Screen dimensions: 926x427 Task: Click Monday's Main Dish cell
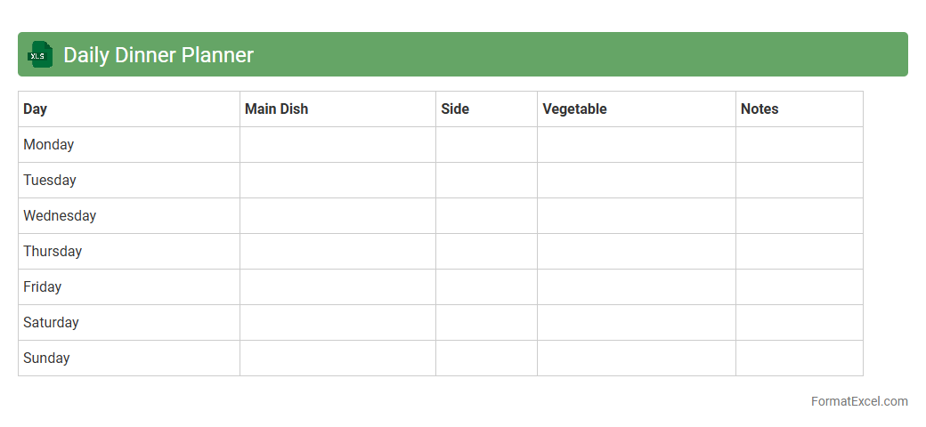[x=337, y=144]
